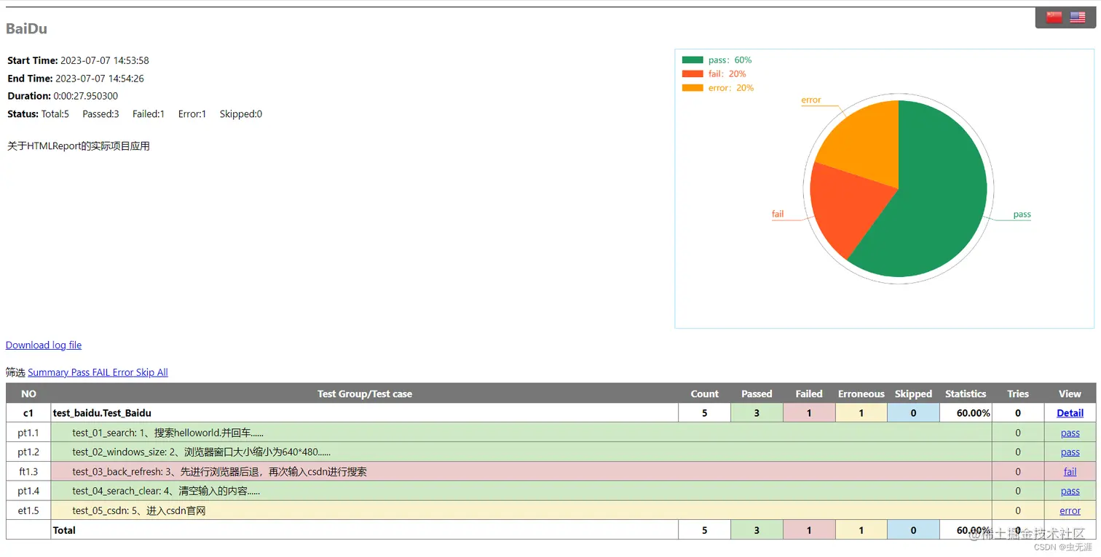This screenshot has height=557, width=1101.
Task: Filter results by Summary
Action: (48, 372)
